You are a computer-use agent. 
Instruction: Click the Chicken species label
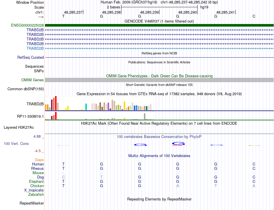[37, 186]
